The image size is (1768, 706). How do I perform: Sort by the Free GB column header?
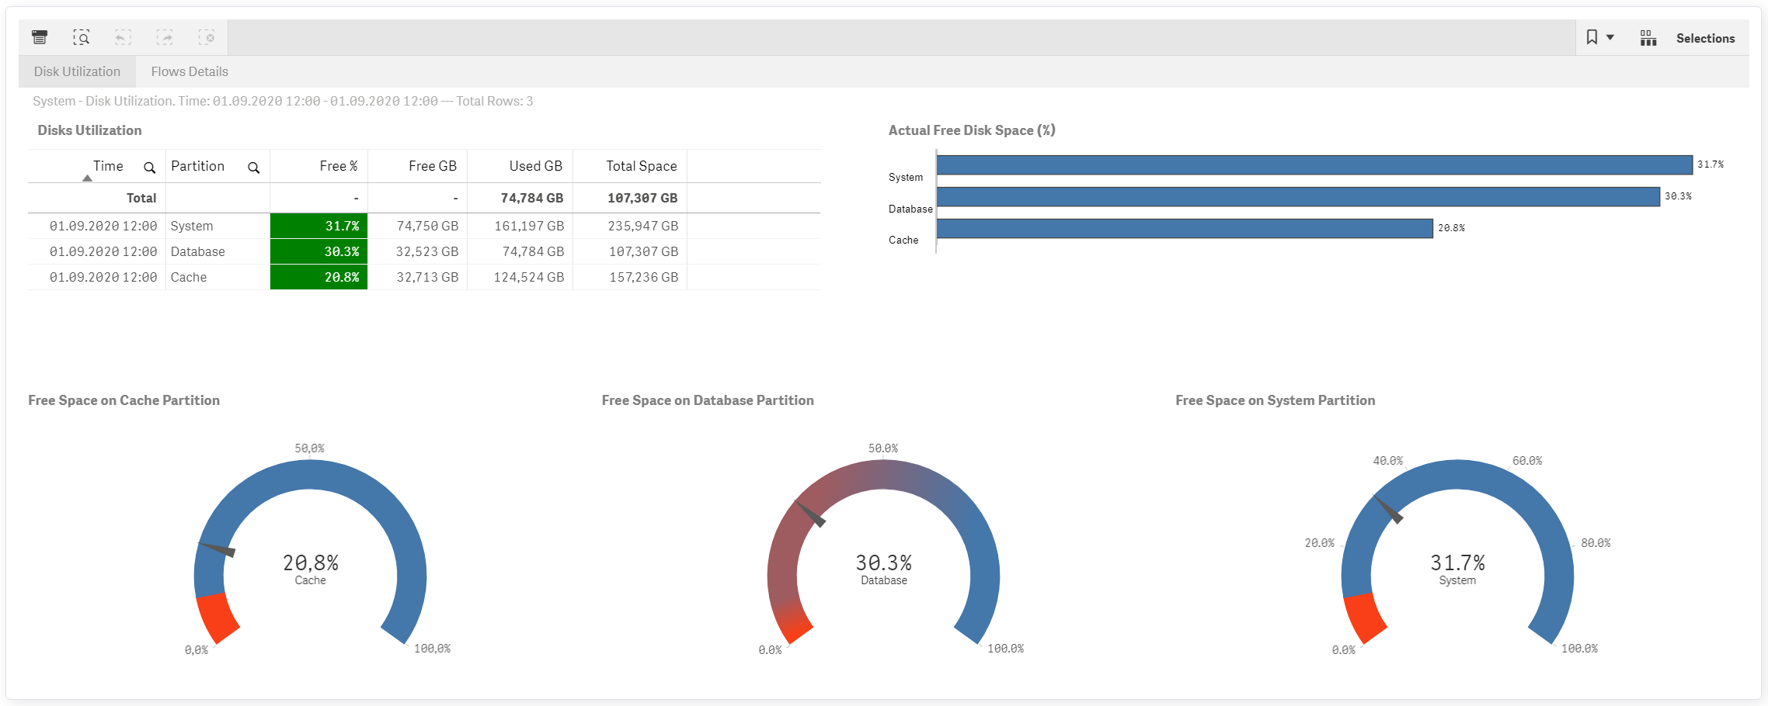tap(433, 166)
